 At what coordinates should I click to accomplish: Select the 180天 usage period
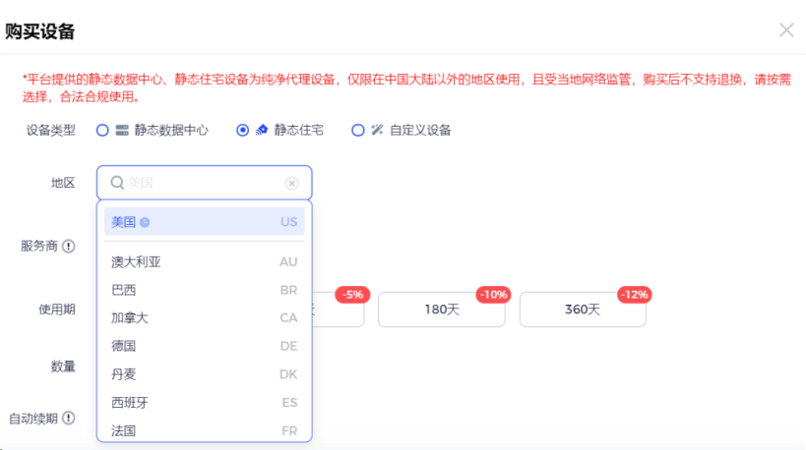[442, 309]
